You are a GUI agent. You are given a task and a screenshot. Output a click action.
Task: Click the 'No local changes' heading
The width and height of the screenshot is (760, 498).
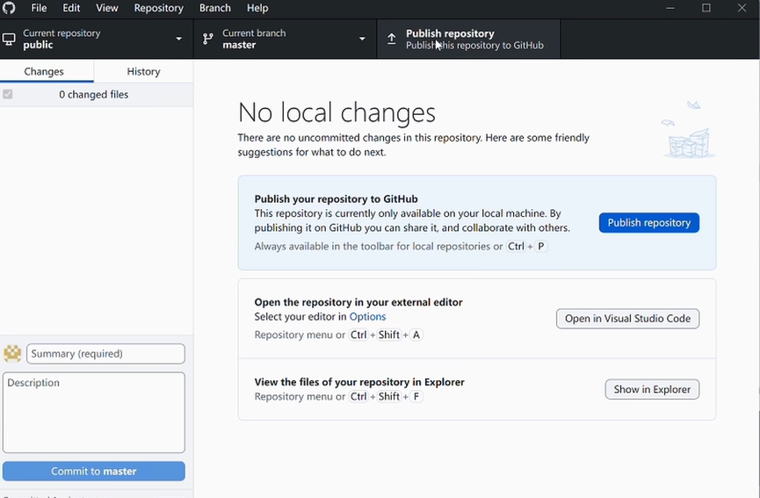pyautogui.click(x=337, y=112)
